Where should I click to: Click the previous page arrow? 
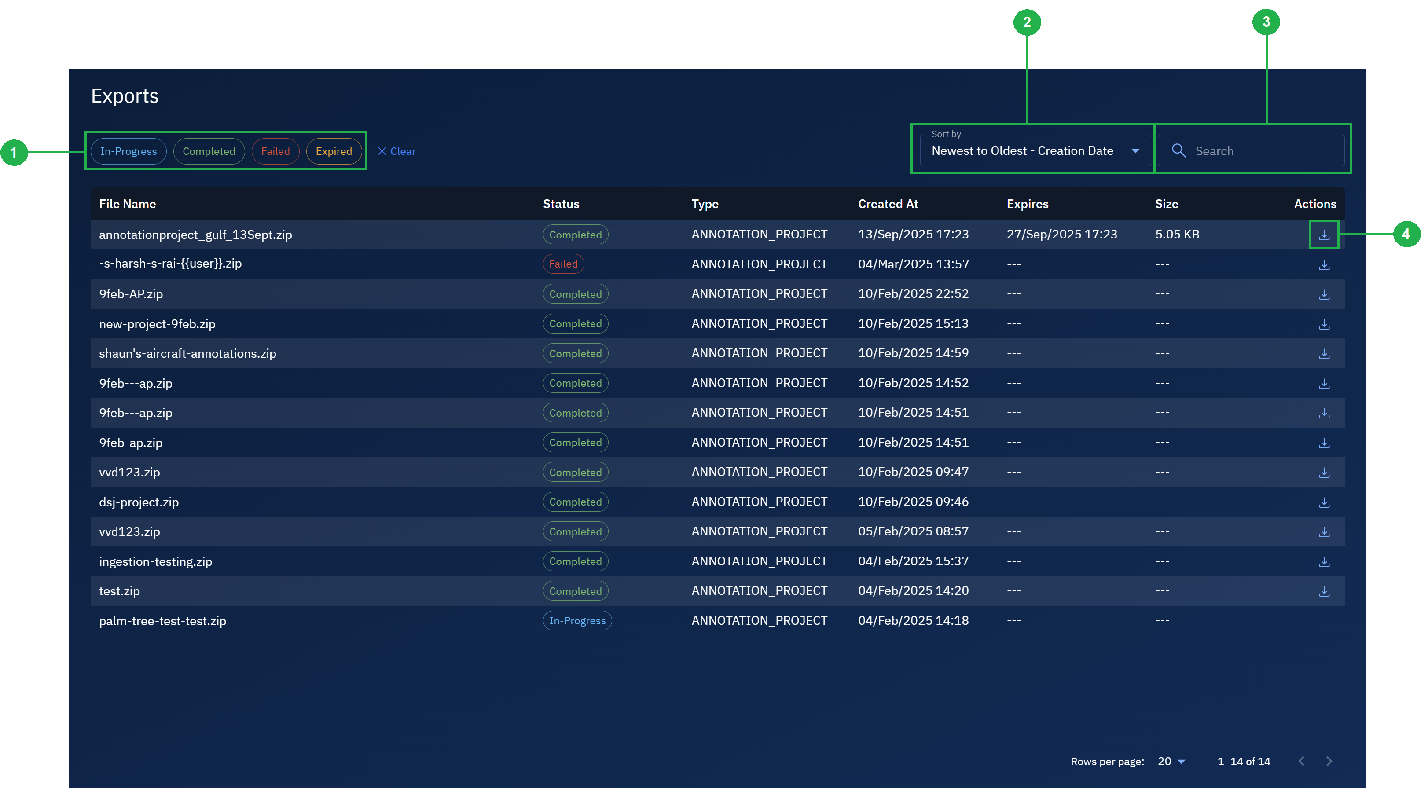[1302, 761]
